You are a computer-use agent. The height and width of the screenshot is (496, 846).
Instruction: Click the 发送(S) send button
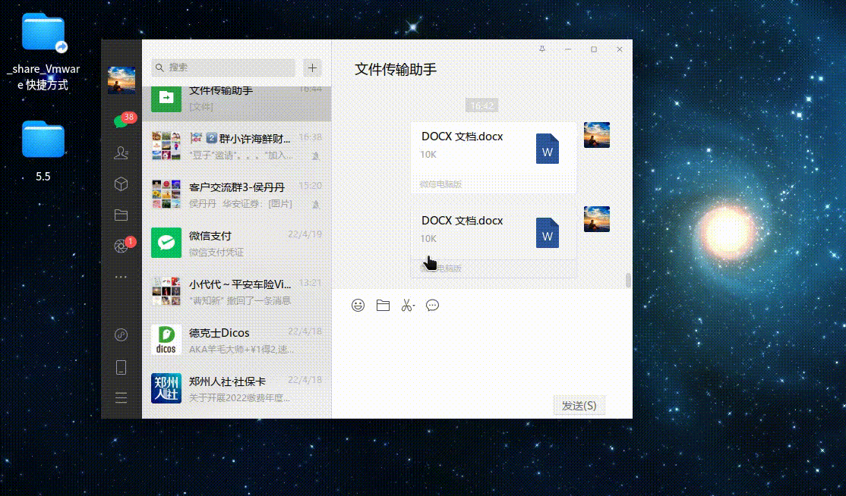tap(579, 405)
